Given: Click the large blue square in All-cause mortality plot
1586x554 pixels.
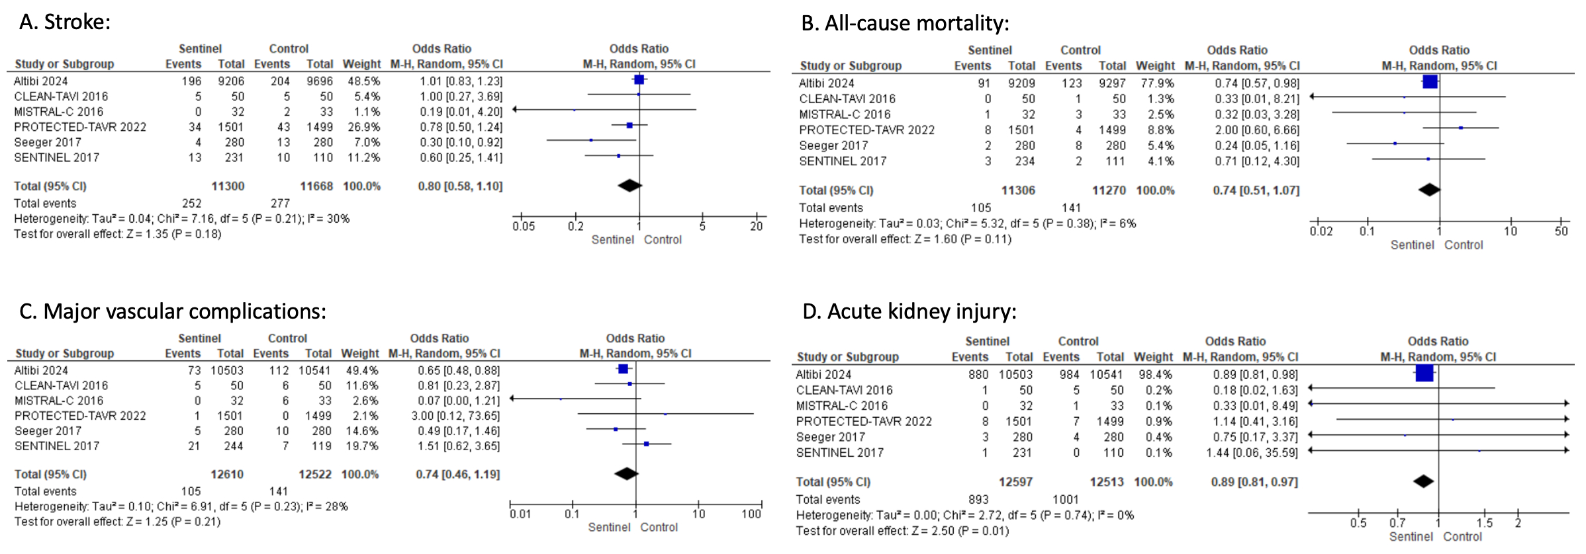Looking at the screenshot, I should pyautogui.click(x=1430, y=82).
